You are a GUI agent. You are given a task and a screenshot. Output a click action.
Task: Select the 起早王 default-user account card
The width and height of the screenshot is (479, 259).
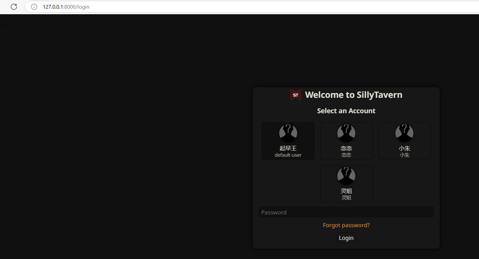[288, 141]
